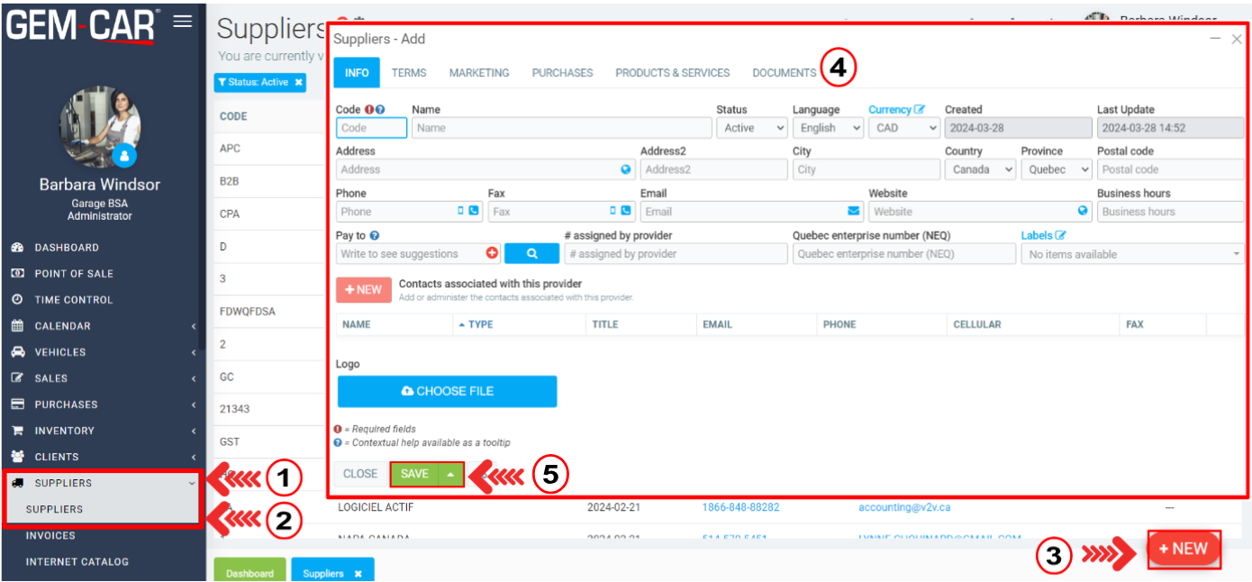Click the CHOOSE FILE logo upload button
Screen dimensions: 1252x582
(447, 392)
